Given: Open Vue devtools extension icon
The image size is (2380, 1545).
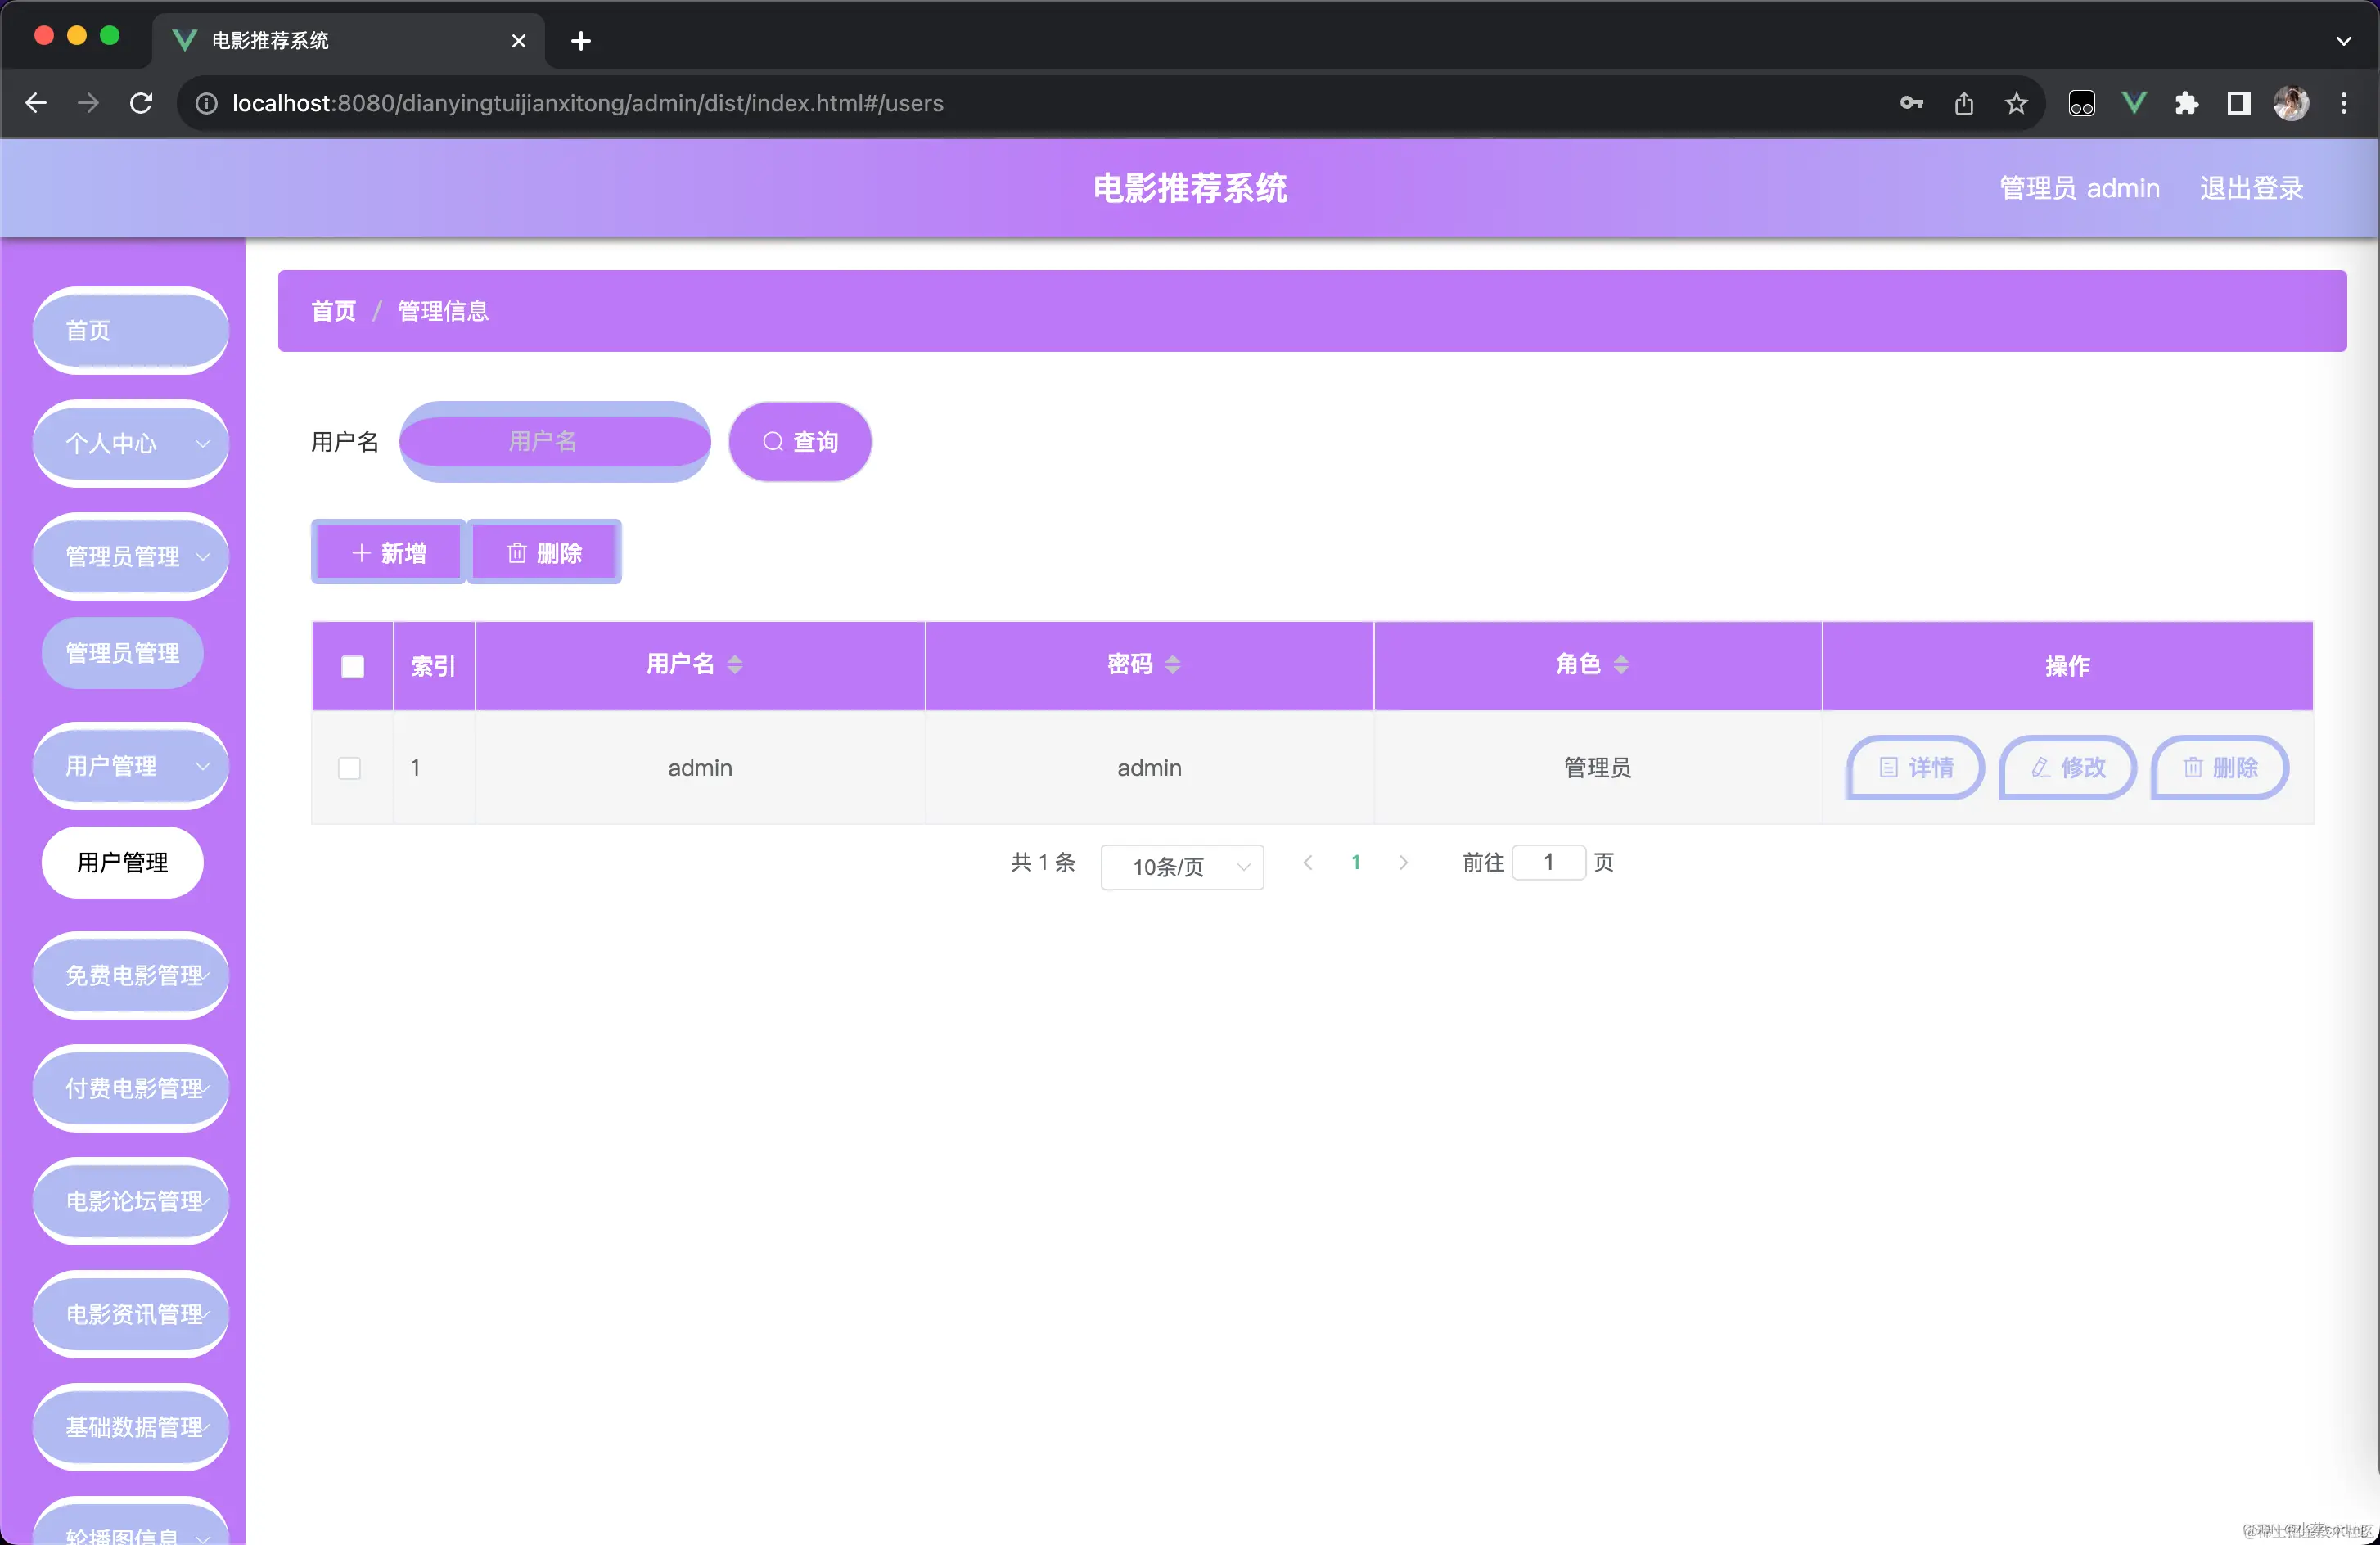Looking at the screenshot, I should [2133, 103].
